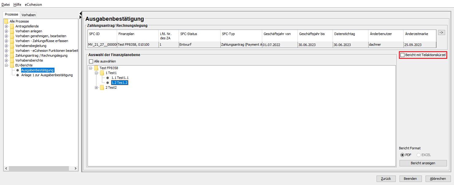Screen dimensions: 454x185
Task: Click the MV_21_27__00000 cell
Action: point(102,44)
